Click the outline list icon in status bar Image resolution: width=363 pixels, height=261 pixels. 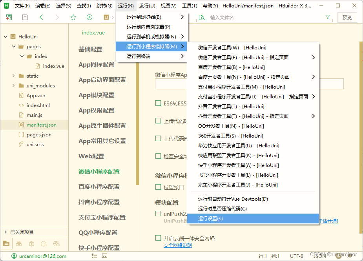pos(95,256)
